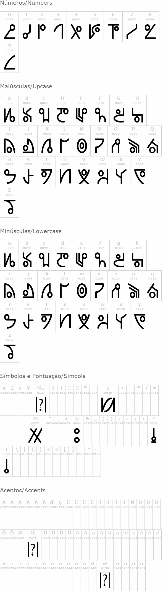Click the lowercase q glyph 0113

point(152,286)
